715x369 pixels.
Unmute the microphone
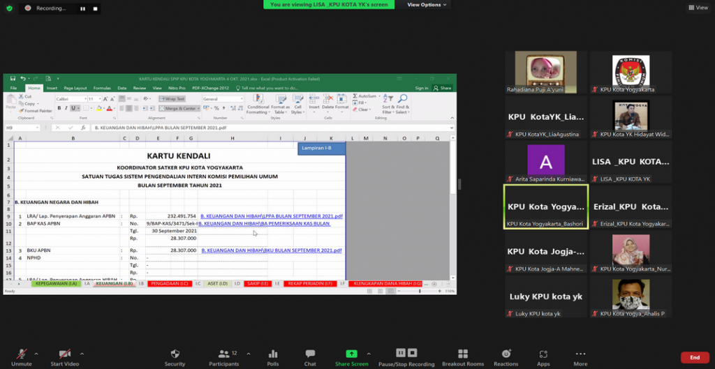coord(22,354)
